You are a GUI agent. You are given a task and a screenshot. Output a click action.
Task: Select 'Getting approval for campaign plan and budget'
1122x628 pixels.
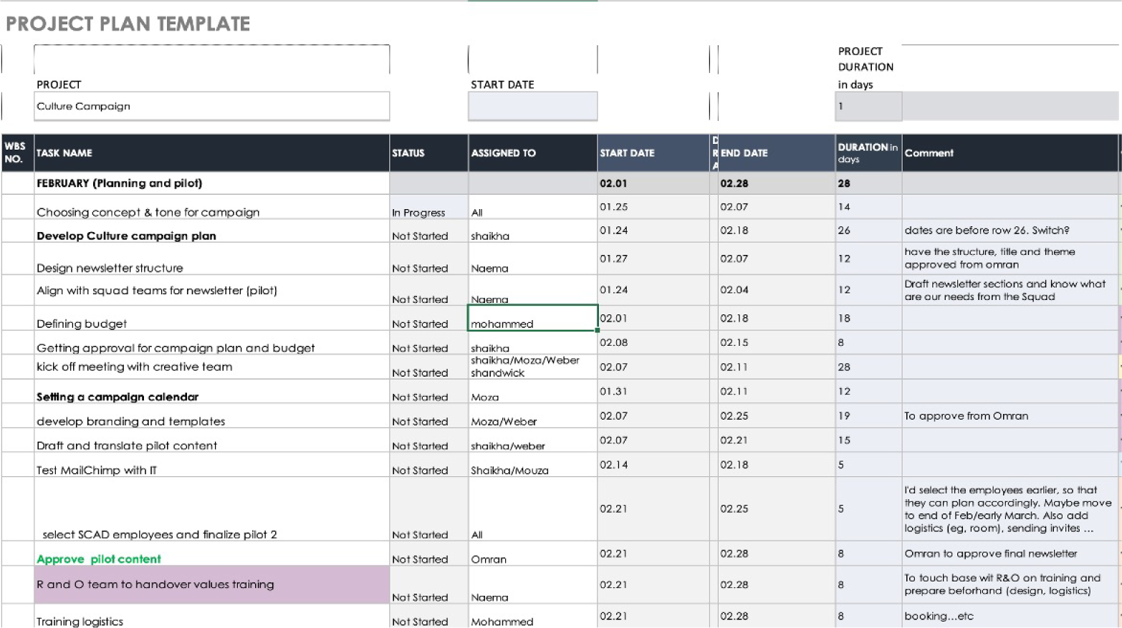tap(212, 342)
